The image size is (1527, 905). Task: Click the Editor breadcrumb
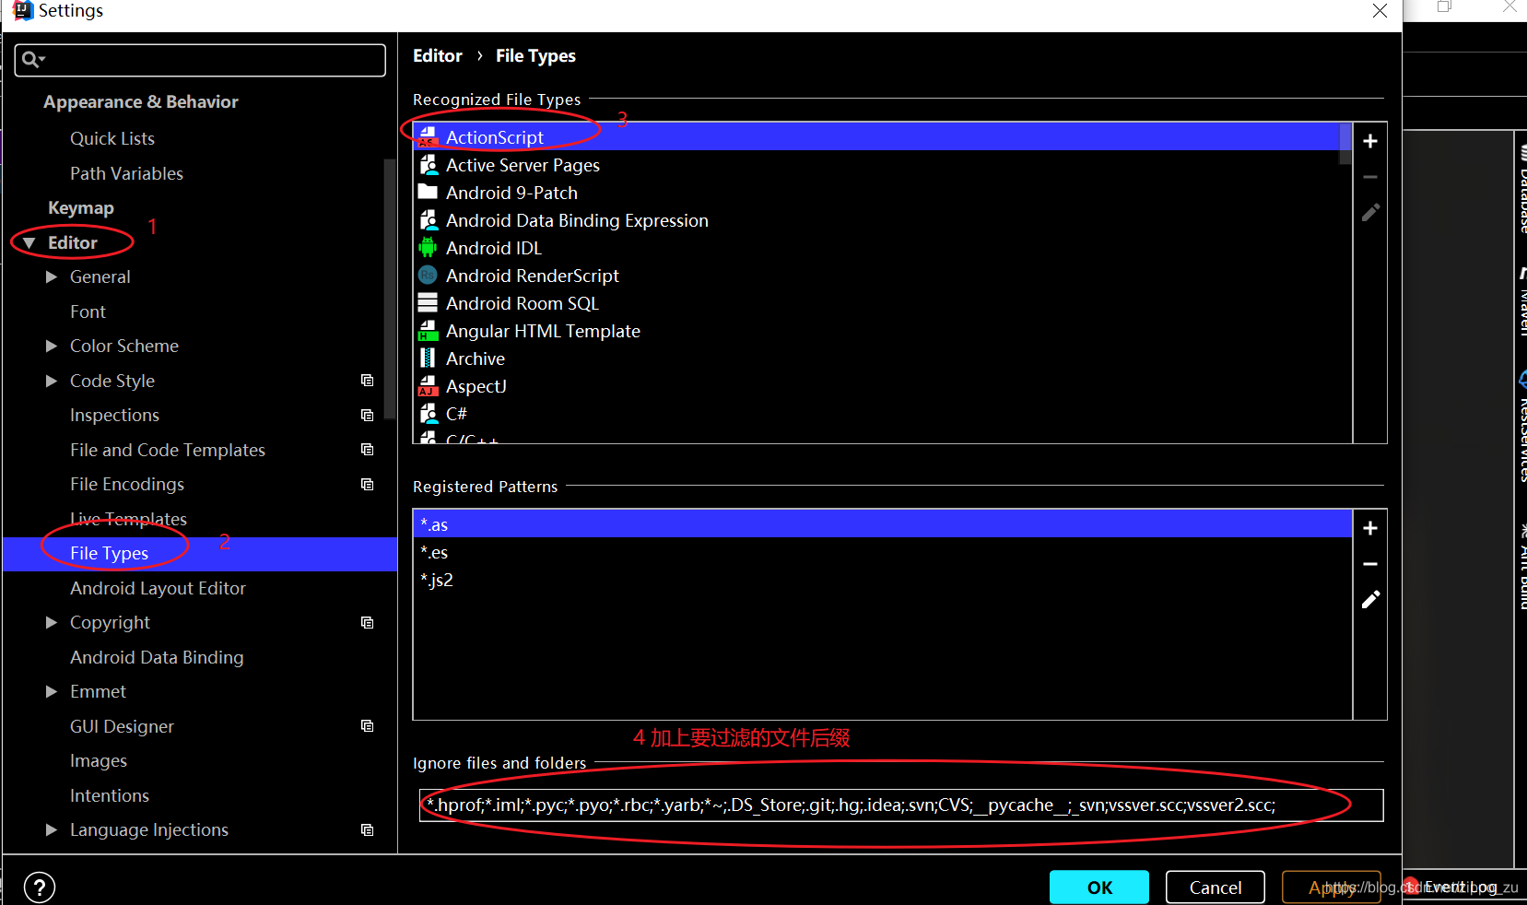tap(438, 56)
